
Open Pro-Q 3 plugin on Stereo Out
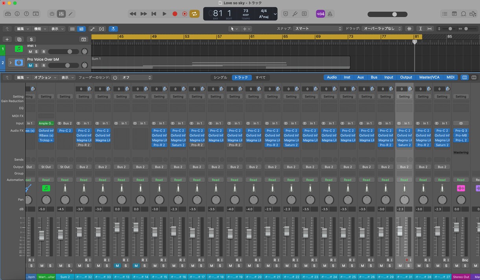click(461, 131)
